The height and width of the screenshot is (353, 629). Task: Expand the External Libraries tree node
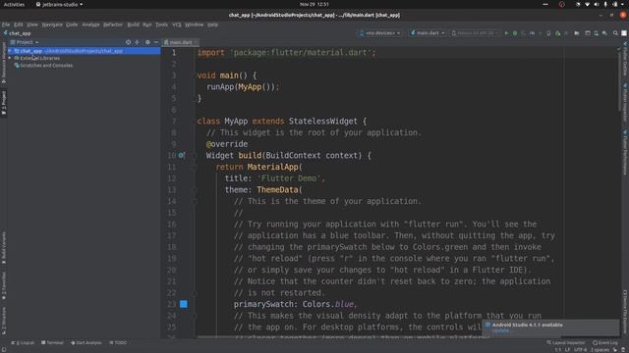pyautogui.click(x=10, y=58)
